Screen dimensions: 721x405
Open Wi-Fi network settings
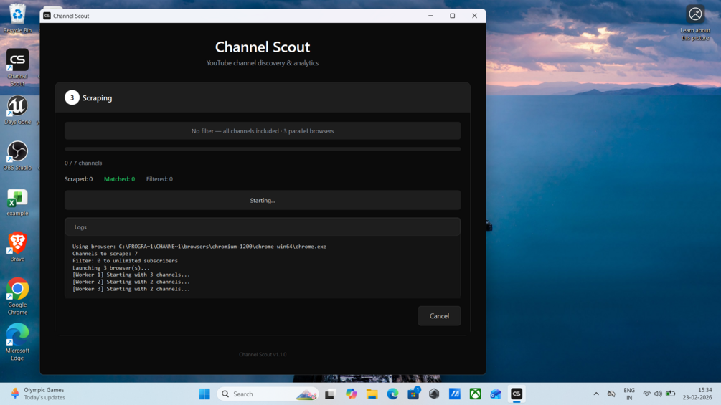[x=646, y=394]
